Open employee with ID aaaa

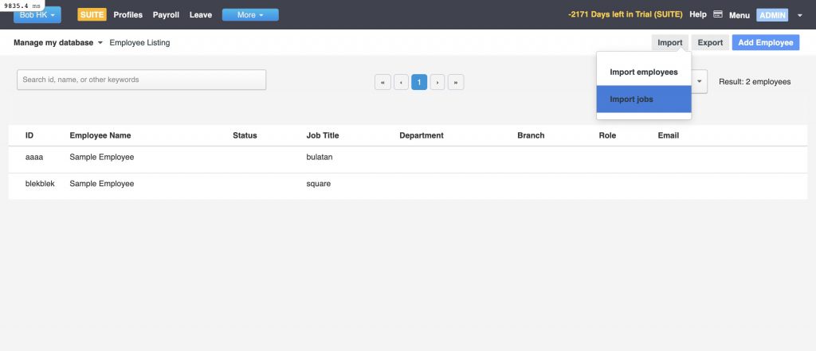coord(34,157)
